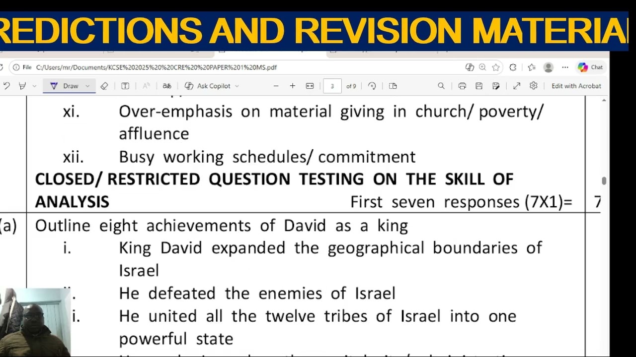The height and width of the screenshot is (357, 636).
Task: Open the Favorites list icon
Action: tap(531, 67)
